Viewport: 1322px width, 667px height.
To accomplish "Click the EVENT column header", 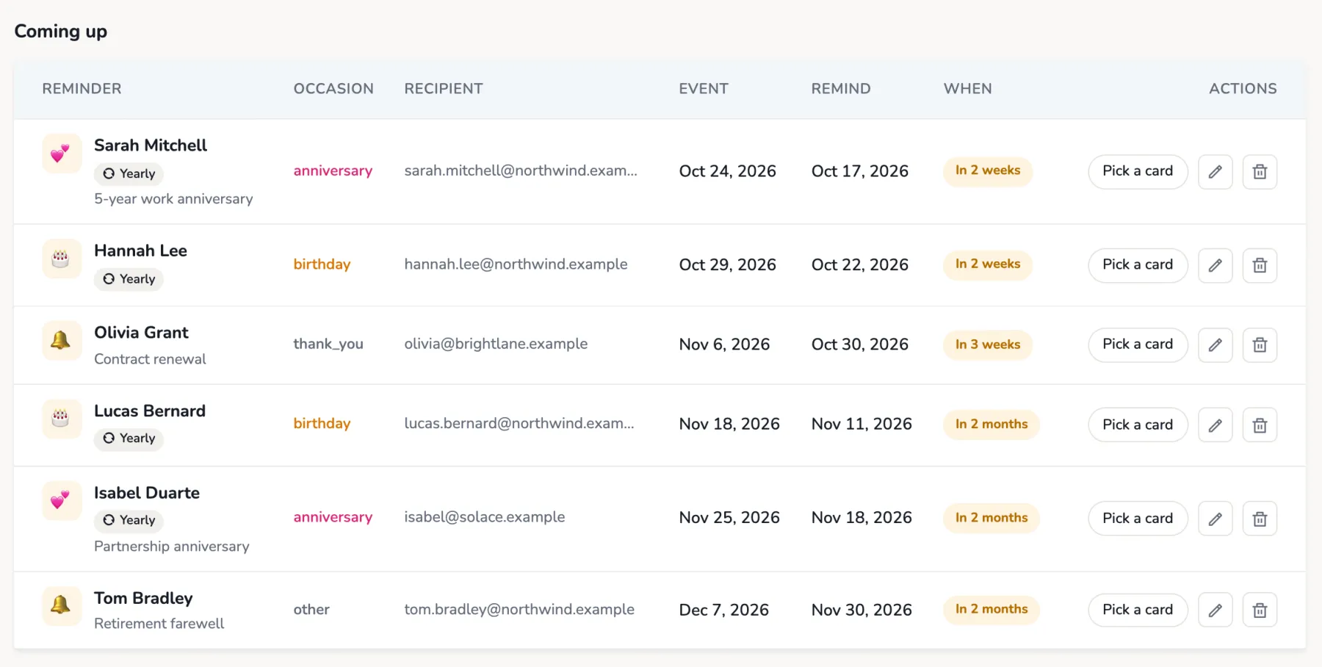I will (704, 89).
